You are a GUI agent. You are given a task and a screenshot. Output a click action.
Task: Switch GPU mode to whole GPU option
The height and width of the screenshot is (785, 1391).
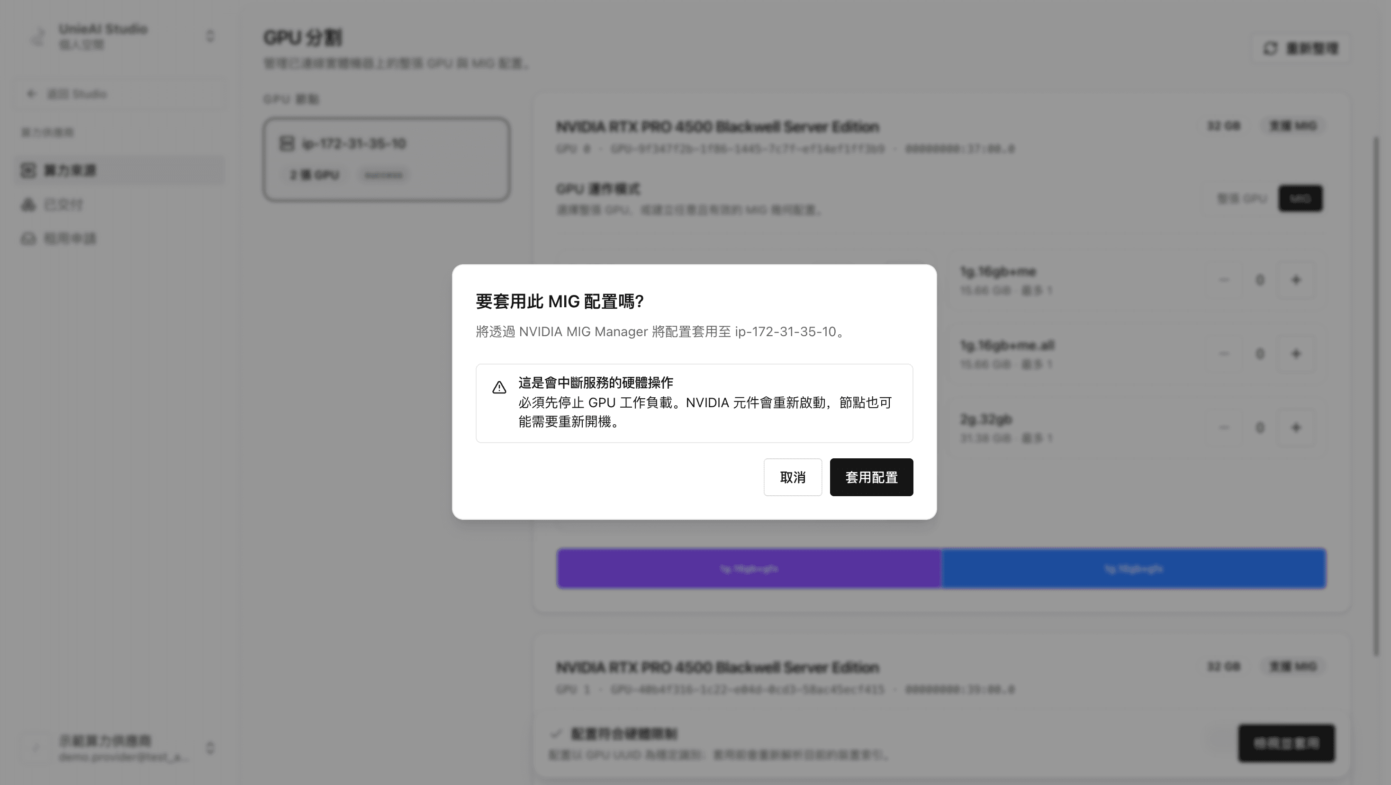pos(1241,198)
